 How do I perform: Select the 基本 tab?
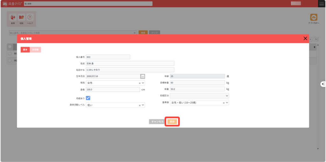tap(25, 50)
